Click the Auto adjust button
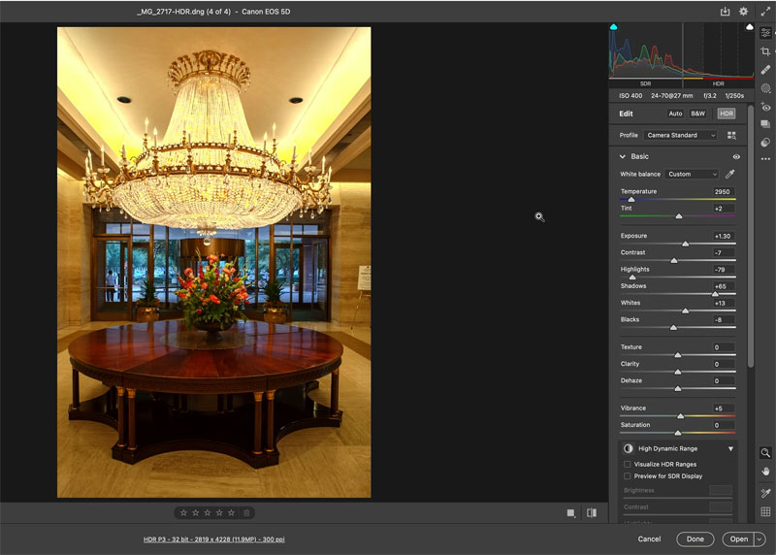This screenshot has width=776, height=555. click(675, 114)
